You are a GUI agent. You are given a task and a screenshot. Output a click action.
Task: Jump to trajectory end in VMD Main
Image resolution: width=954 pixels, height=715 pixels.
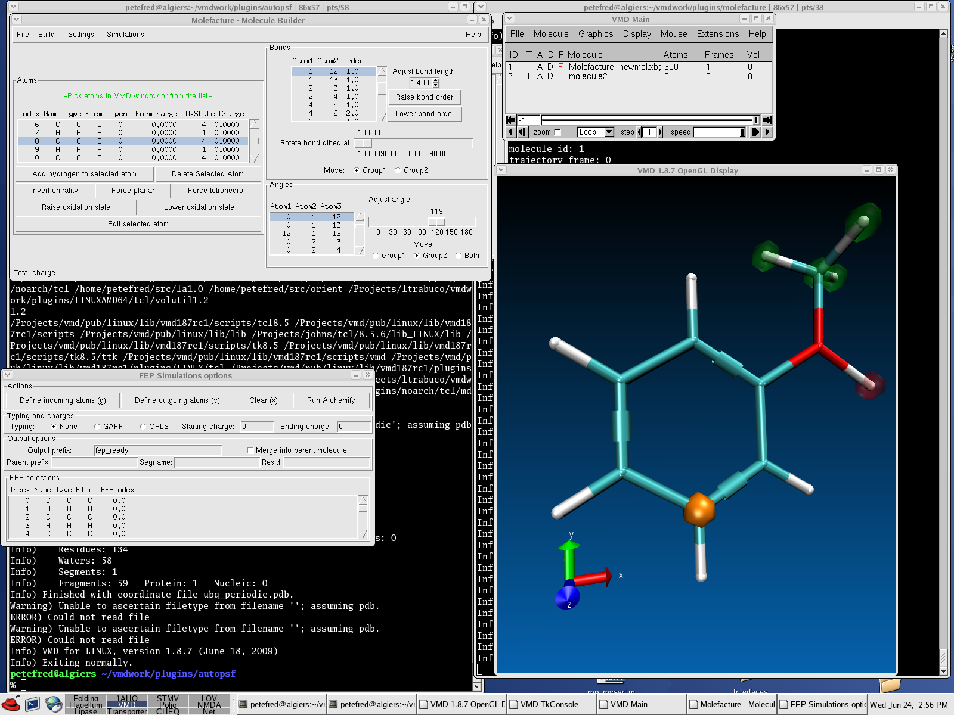pos(767,120)
